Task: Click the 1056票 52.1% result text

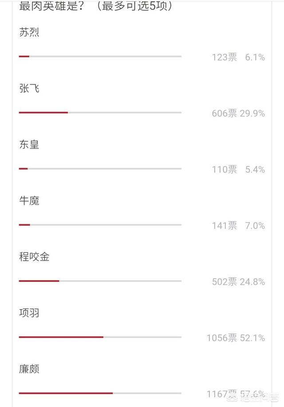Action: 236,338
